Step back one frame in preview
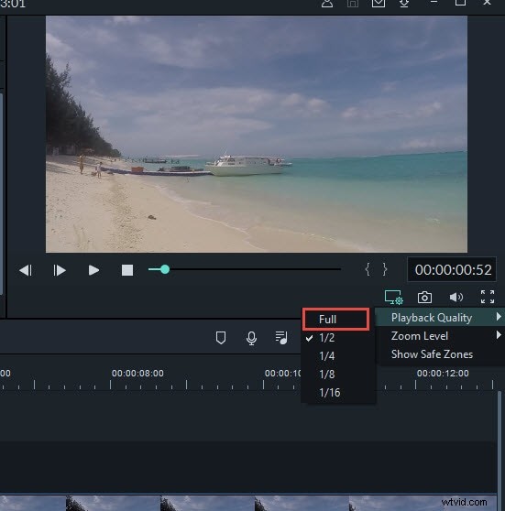Viewport: 505px width, 511px height. coord(26,270)
